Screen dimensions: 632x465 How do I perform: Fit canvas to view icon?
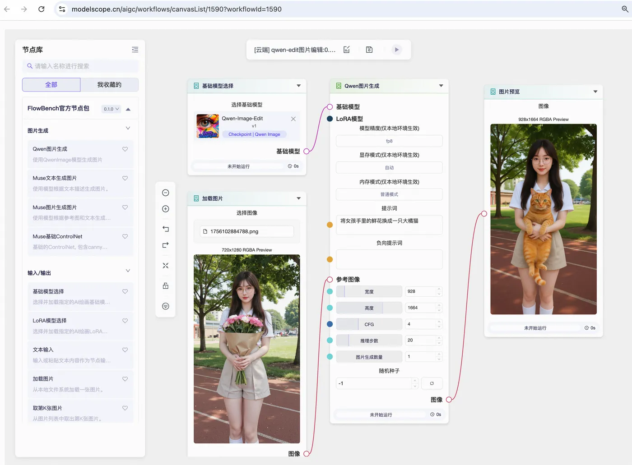(166, 266)
